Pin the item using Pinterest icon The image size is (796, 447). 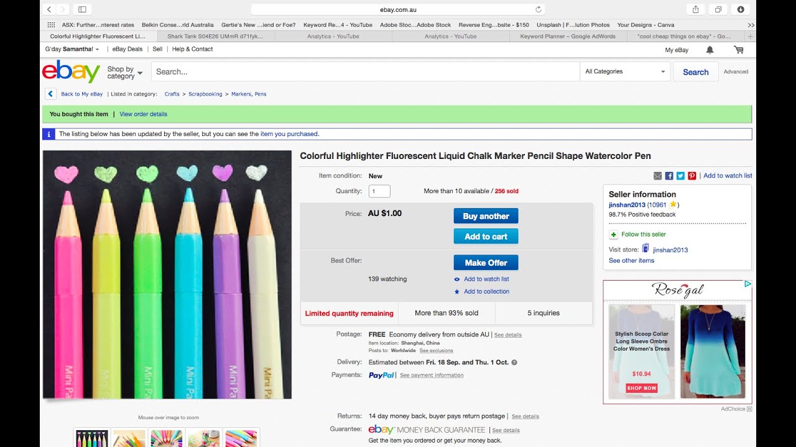[692, 176]
